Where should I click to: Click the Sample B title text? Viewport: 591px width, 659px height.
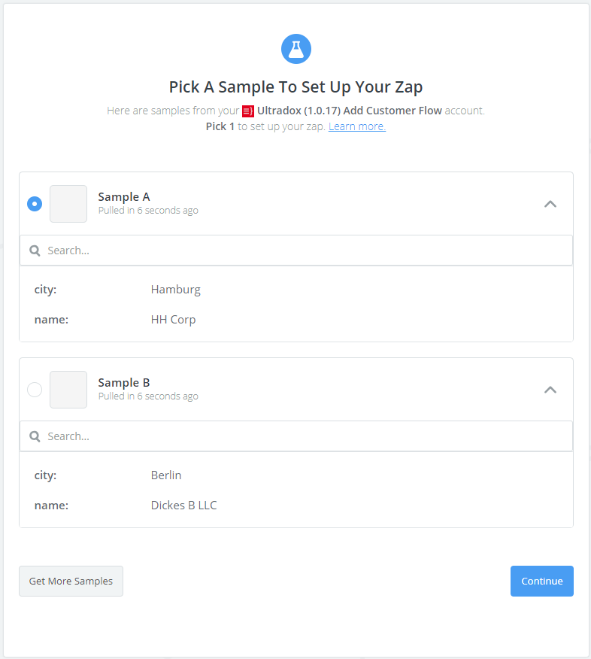pyautogui.click(x=124, y=383)
